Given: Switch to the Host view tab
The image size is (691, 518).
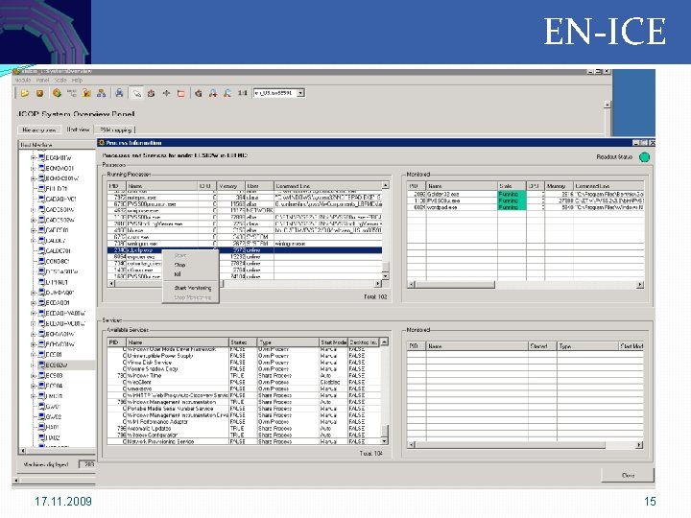Looking at the screenshot, I should point(78,129).
